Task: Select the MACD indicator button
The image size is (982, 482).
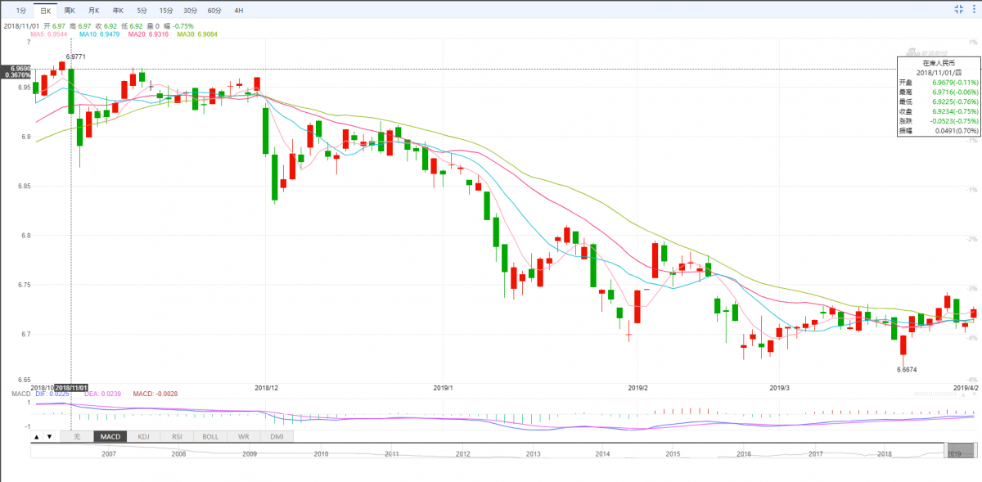Action: click(110, 436)
